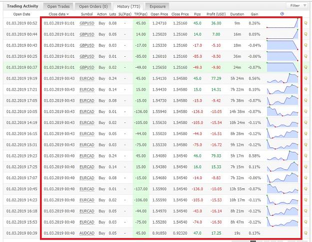Open EURCAD link in 77.29 profit row
Viewport: 312px width, 242px height.
pos(87,78)
